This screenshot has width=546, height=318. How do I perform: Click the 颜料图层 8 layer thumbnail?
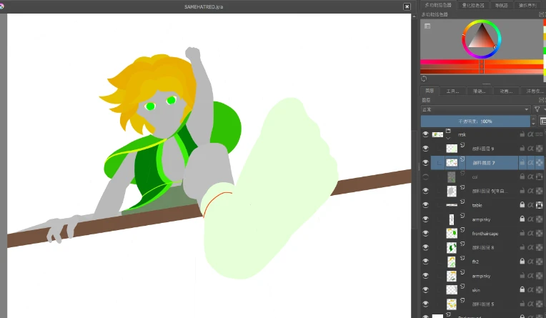(x=452, y=248)
